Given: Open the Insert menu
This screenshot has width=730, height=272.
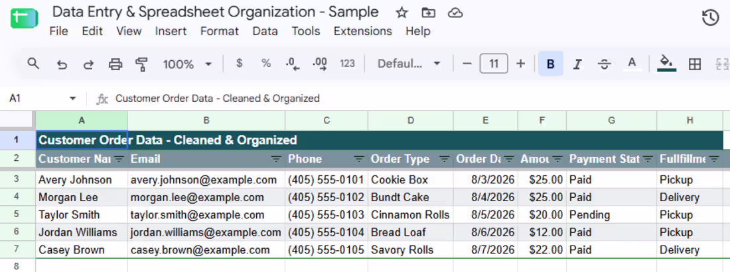Looking at the screenshot, I should 171,31.
